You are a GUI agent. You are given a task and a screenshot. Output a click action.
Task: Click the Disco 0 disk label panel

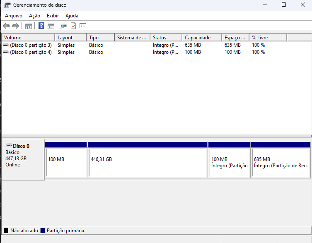tap(23, 160)
